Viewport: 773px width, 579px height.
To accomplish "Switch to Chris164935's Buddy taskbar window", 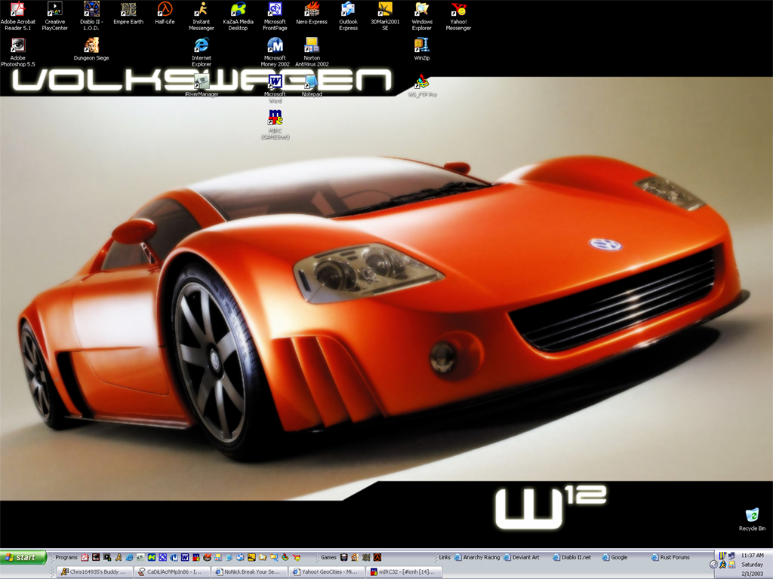I will point(95,571).
